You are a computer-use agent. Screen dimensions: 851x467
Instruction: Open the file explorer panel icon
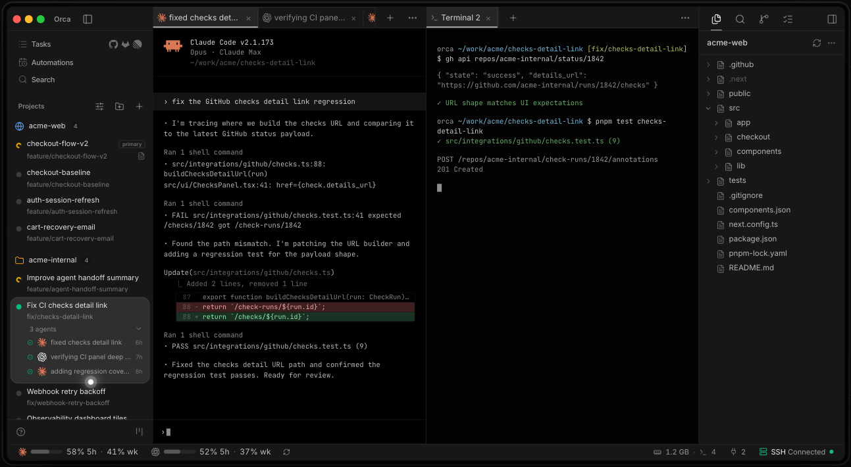click(x=717, y=19)
